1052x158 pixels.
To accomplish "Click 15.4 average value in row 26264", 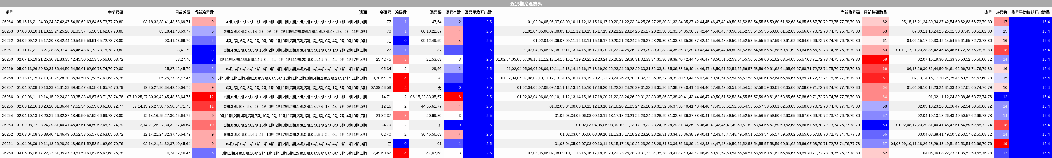I will point(1030,22).
